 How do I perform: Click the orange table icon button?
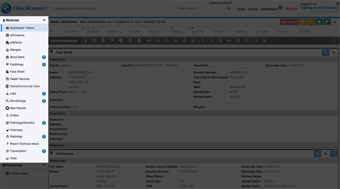click(x=303, y=22)
